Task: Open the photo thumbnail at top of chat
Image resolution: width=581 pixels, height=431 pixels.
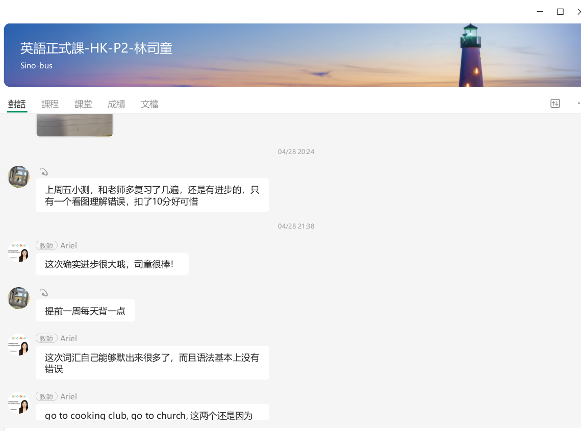Action: pos(74,125)
